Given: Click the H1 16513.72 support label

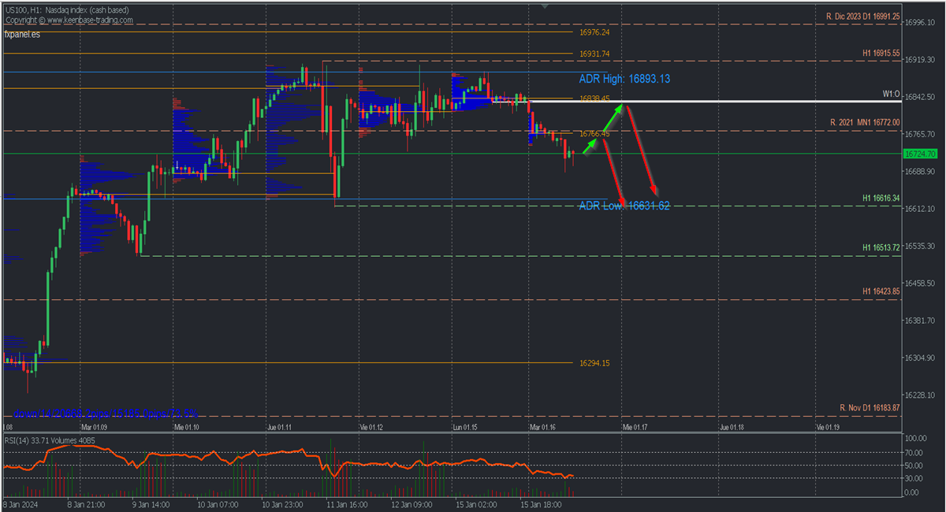Looking at the screenshot, I should click(x=881, y=248).
